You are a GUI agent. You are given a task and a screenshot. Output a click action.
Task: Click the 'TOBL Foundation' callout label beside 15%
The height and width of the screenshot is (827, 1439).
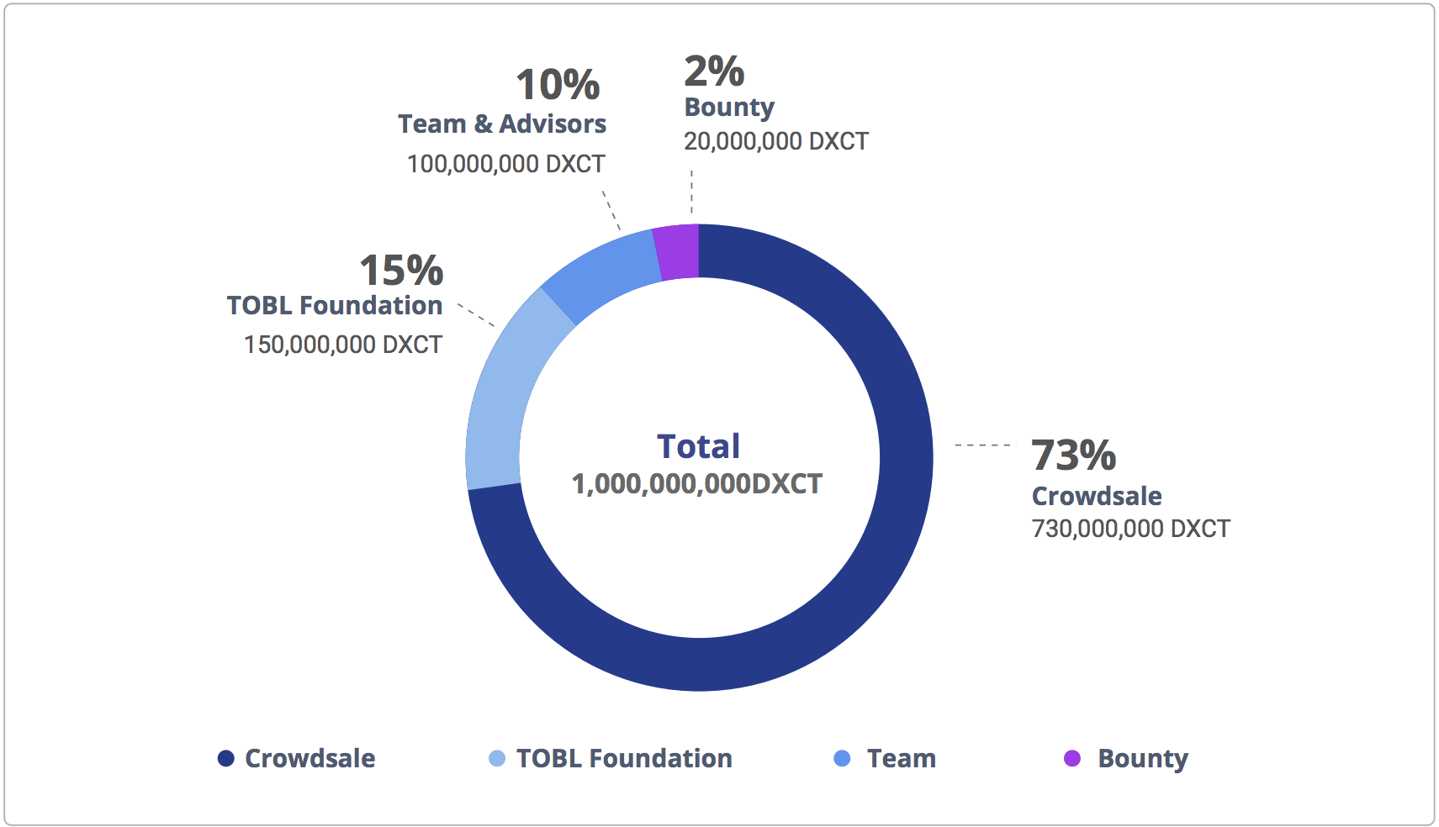[335, 305]
